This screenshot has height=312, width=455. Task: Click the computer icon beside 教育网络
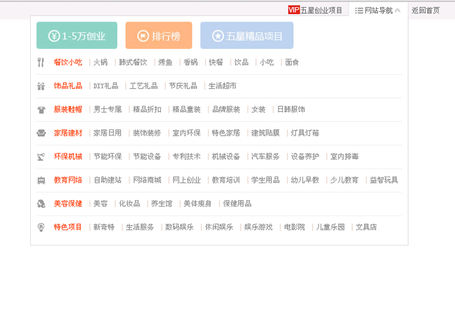tap(41, 180)
